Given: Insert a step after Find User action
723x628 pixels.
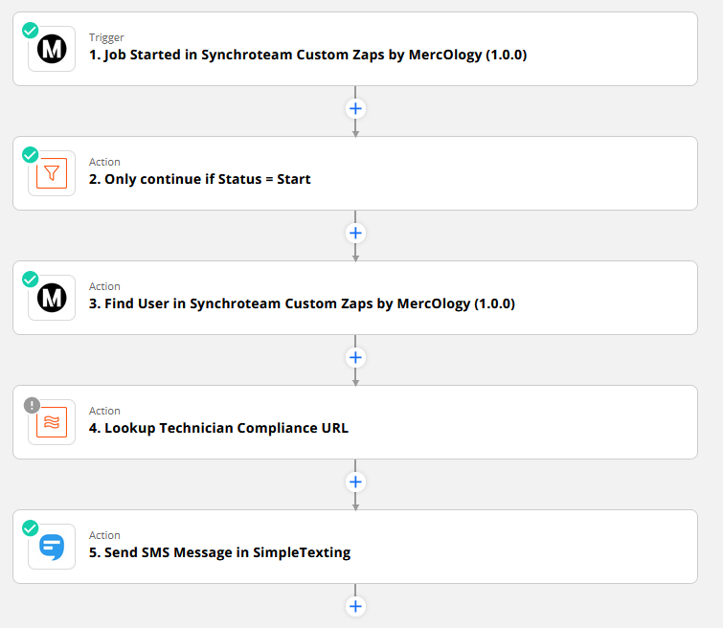Looking at the screenshot, I should point(355,358).
